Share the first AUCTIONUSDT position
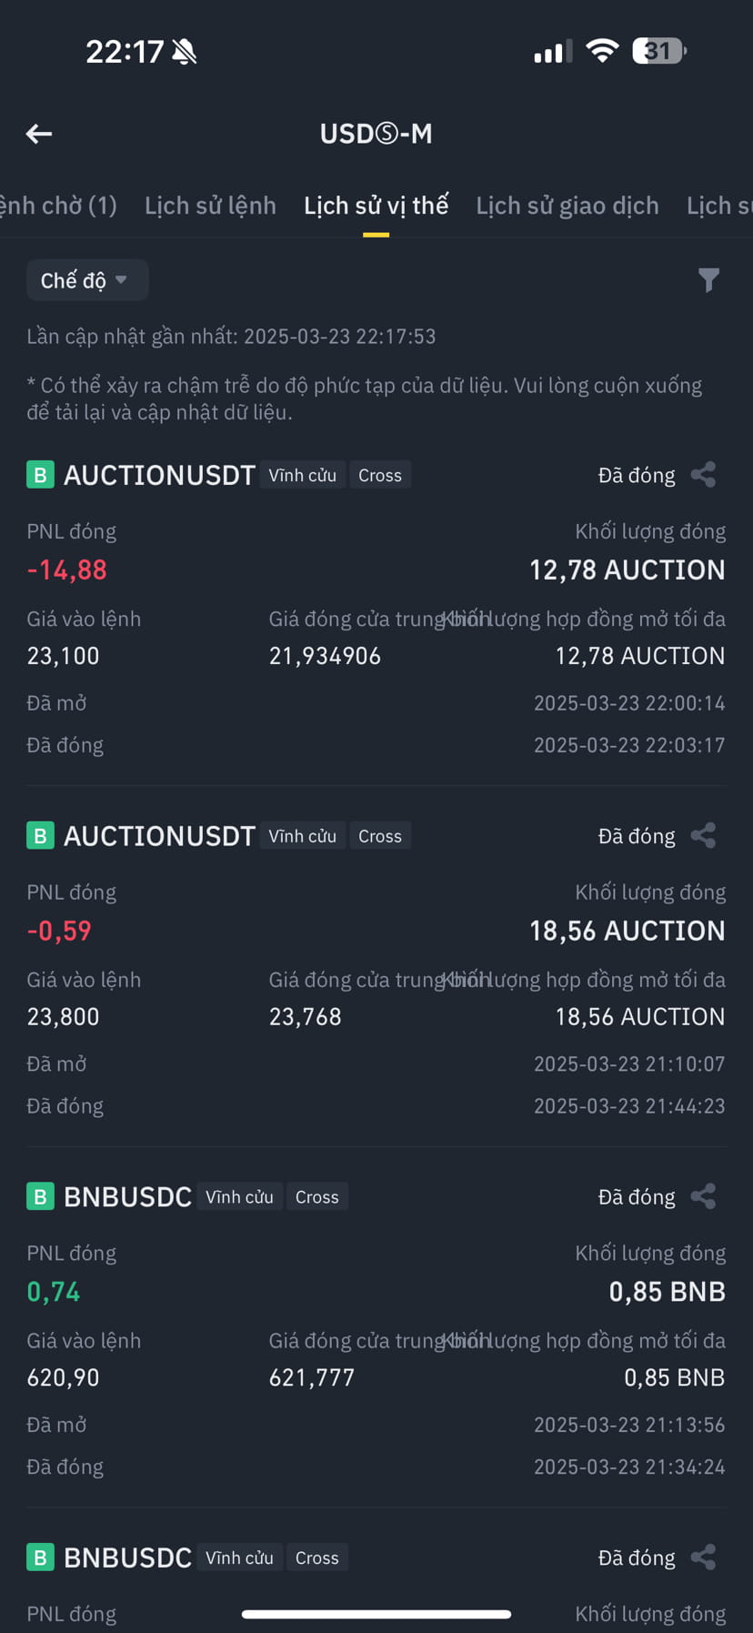This screenshot has height=1633, width=753. point(703,475)
